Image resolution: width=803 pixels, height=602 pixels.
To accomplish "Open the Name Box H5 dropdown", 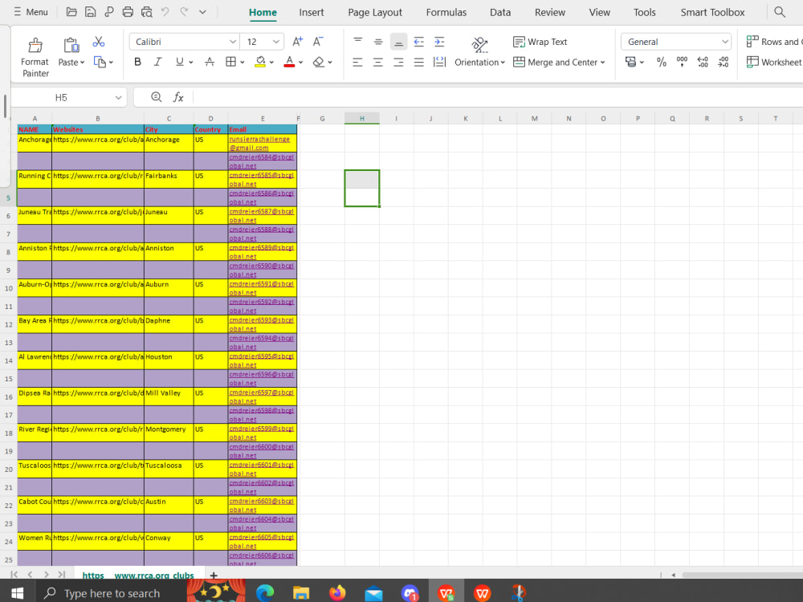I will point(118,97).
